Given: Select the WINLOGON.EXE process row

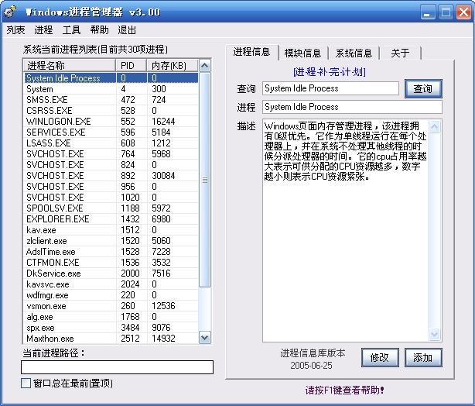Looking at the screenshot, I should tap(111, 122).
